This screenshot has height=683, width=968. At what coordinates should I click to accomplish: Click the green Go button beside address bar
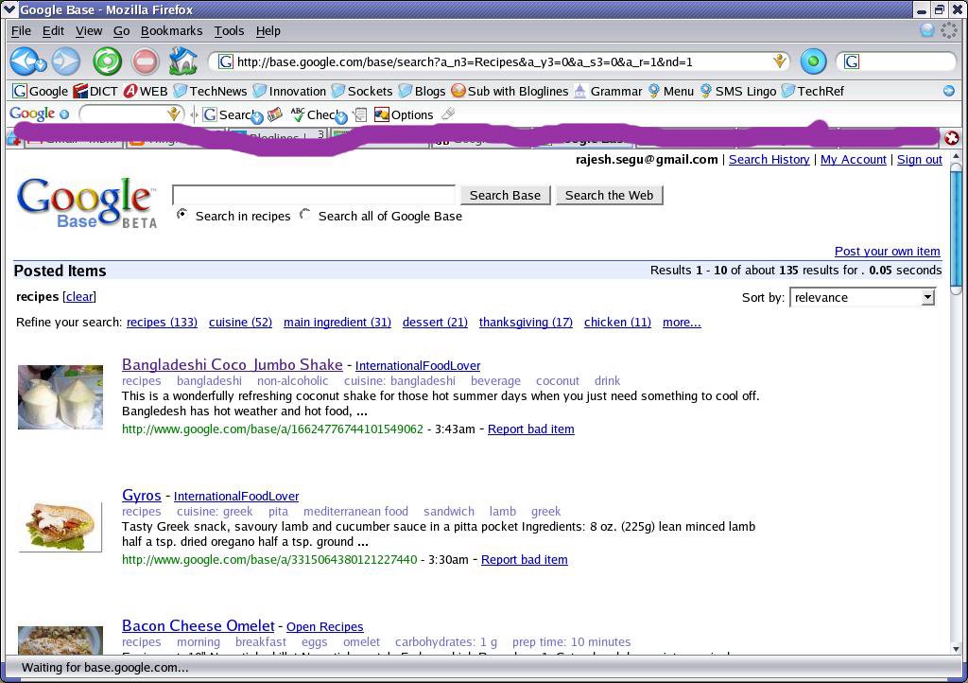click(813, 61)
